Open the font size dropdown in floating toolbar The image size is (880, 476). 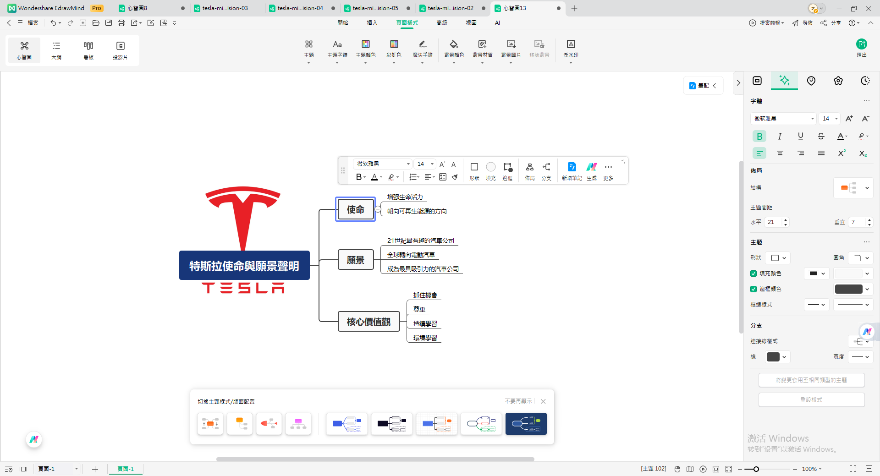click(x=431, y=164)
